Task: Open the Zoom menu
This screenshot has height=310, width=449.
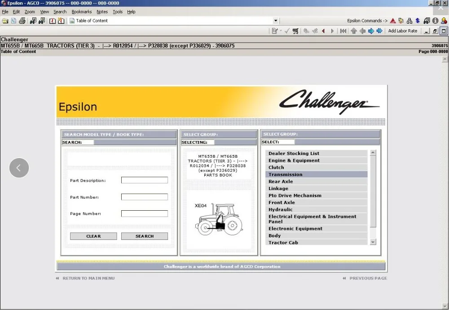Action: point(30,12)
